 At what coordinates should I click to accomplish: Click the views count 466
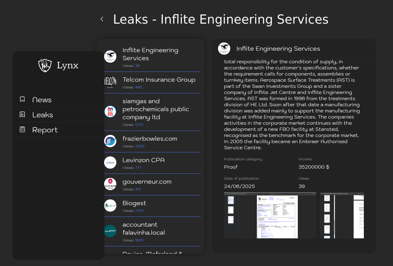138,87
